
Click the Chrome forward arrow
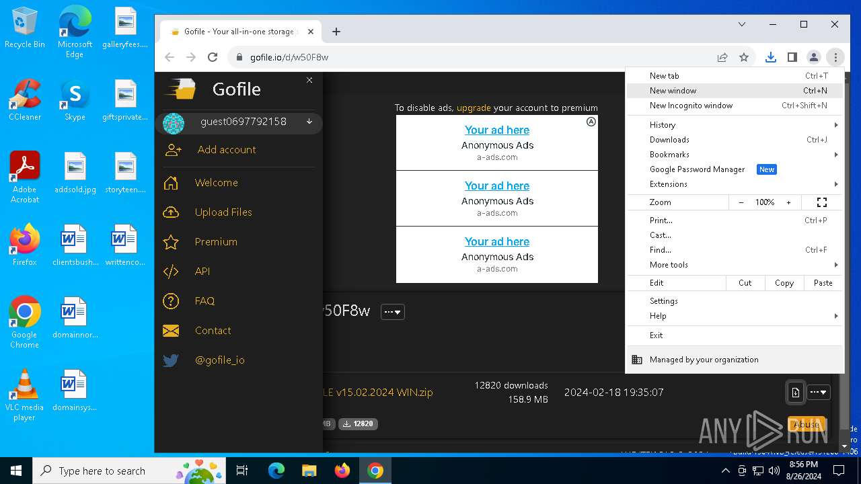[x=191, y=57]
